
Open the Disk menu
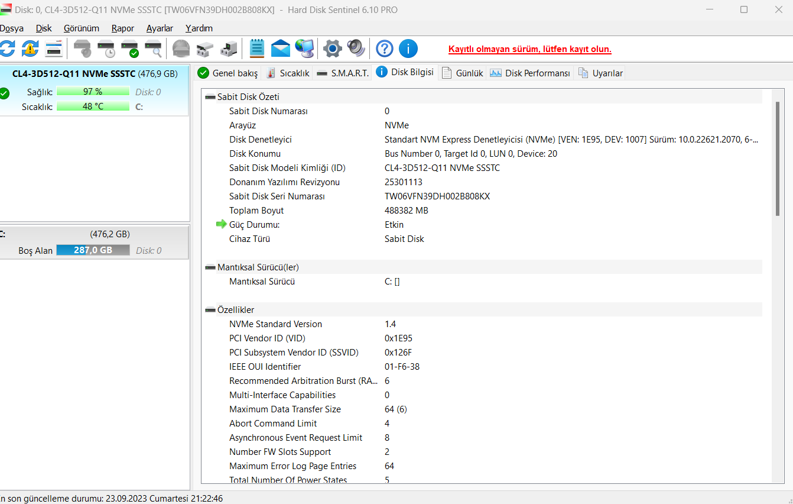pos(44,28)
